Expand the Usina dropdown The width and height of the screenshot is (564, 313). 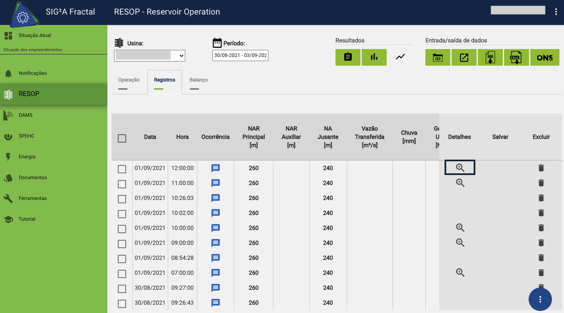pos(149,56)
